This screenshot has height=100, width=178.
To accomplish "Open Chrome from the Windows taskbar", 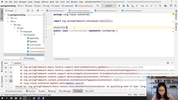I will tap(20, 98).
